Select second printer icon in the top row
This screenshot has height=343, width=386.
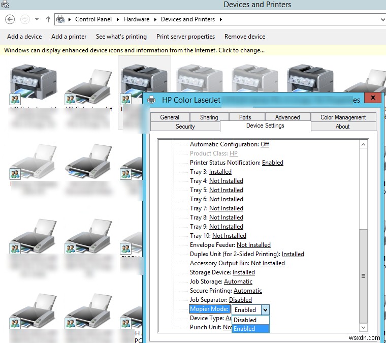pos(88,87)
